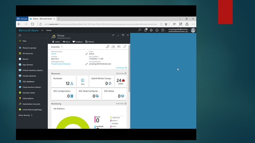This screenshot has width=255, height=143.
Task: Pin the Teresa blade to dashboard
Action: [x=113, y=35]
